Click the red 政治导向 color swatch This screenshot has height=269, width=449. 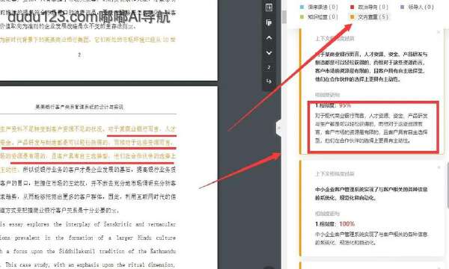[x=352, y=7]
